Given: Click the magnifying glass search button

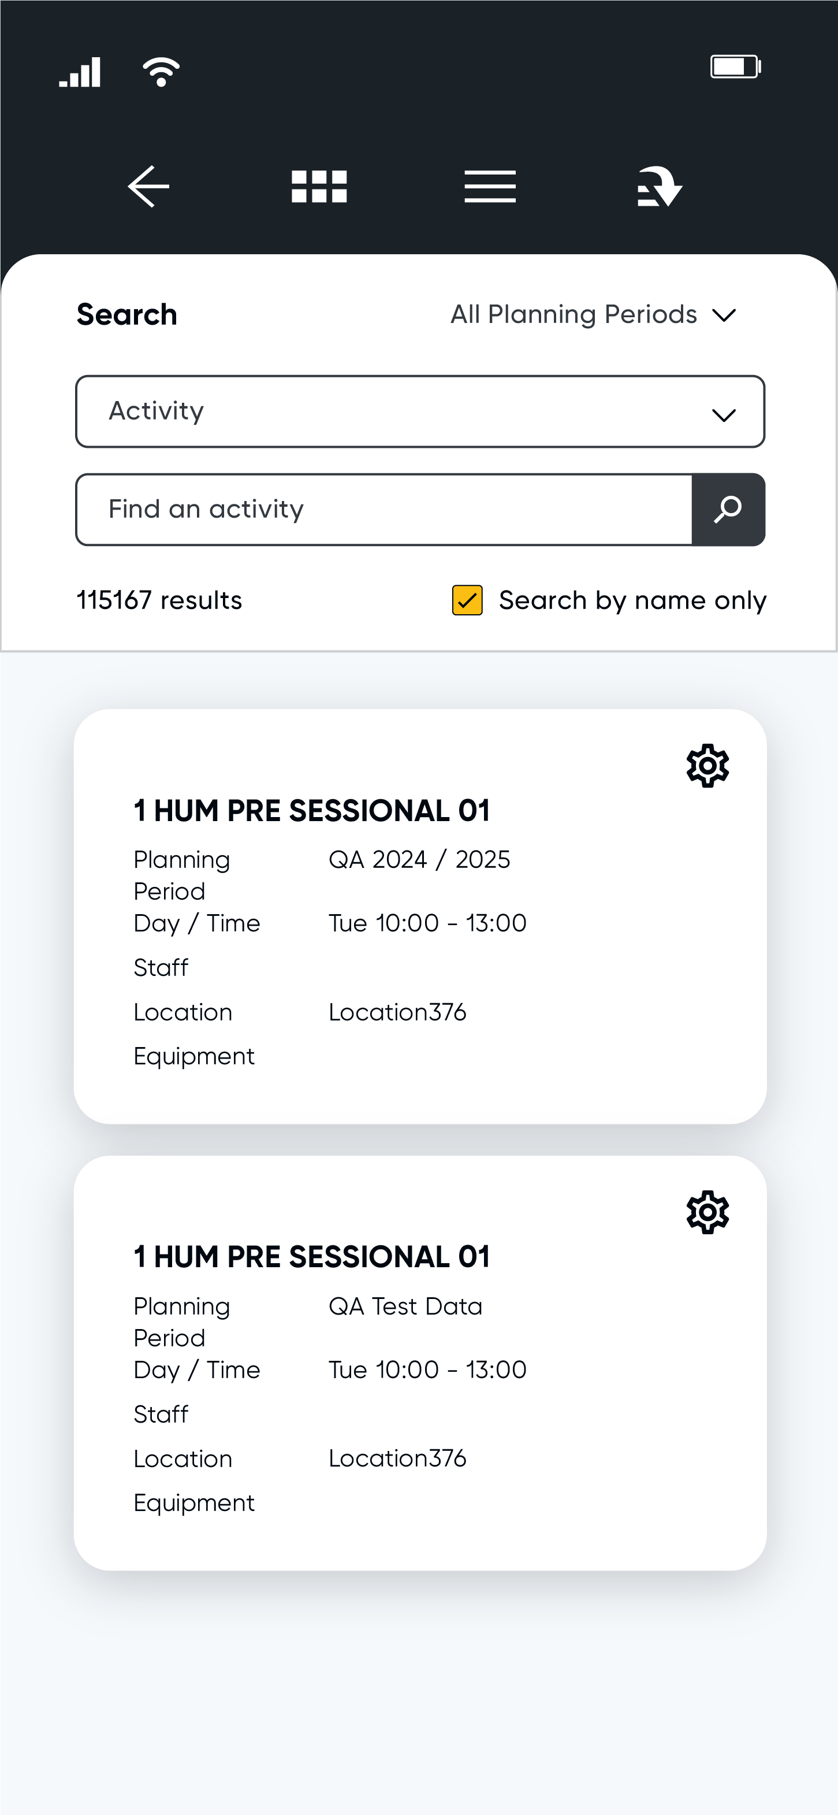Looking at the screenshot, I should click(x=728, y=510).
